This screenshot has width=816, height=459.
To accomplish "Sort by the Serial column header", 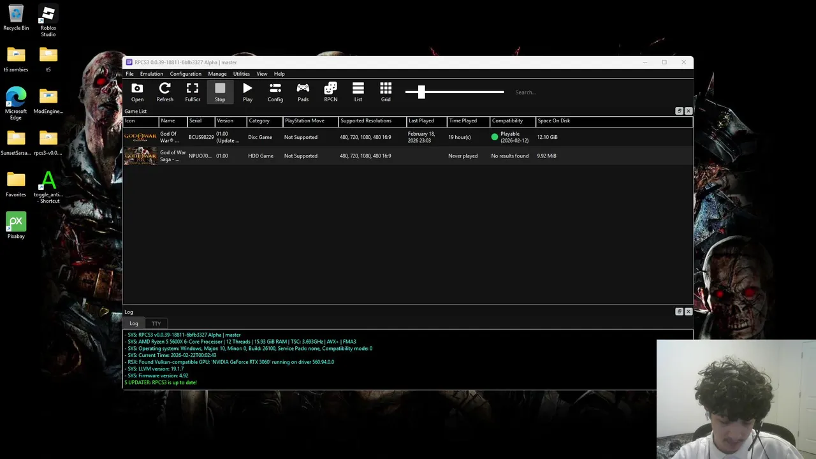I will pos(201,121).
